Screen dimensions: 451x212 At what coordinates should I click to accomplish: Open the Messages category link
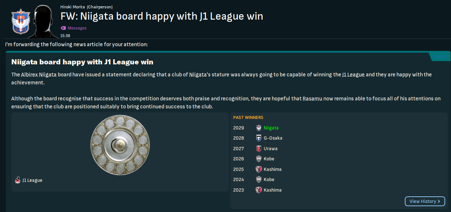77,28
